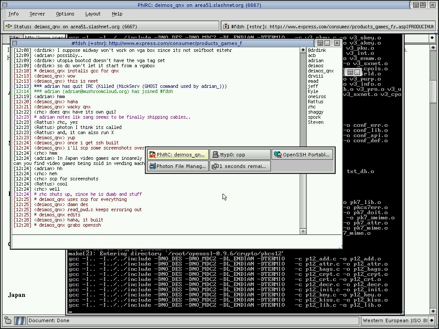Open the Info menu

(x=13, y=14)
